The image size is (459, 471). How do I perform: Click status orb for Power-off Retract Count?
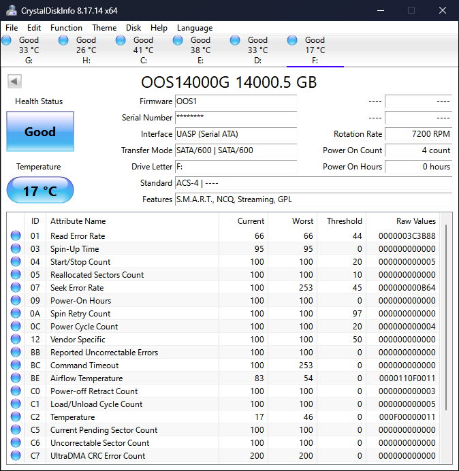(x=16, y=391)
